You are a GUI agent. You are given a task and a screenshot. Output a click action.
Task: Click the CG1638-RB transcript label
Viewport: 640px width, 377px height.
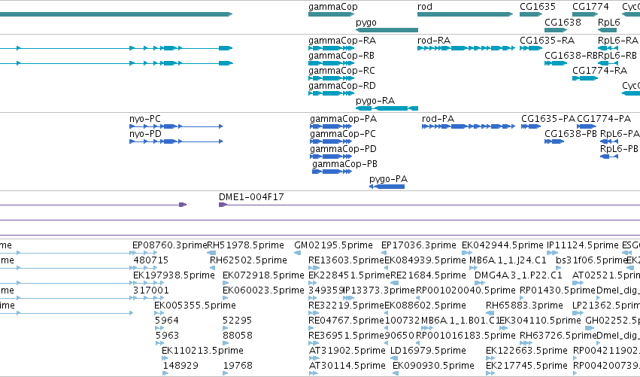click(x=571, y=56)
